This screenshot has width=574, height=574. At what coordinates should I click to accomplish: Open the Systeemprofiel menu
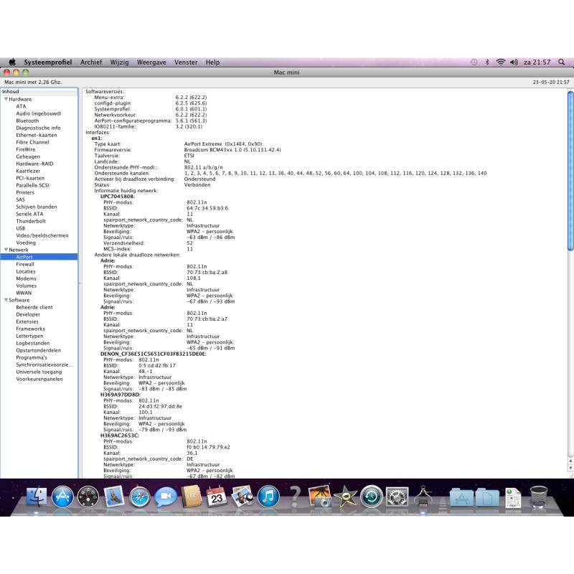point(47,62)
